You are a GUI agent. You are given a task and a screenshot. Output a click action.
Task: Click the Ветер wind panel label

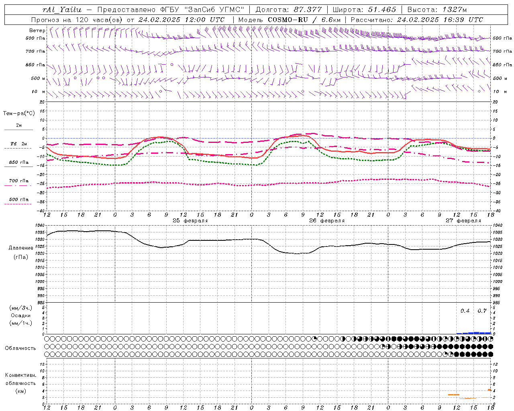click(x=37, y=31)
